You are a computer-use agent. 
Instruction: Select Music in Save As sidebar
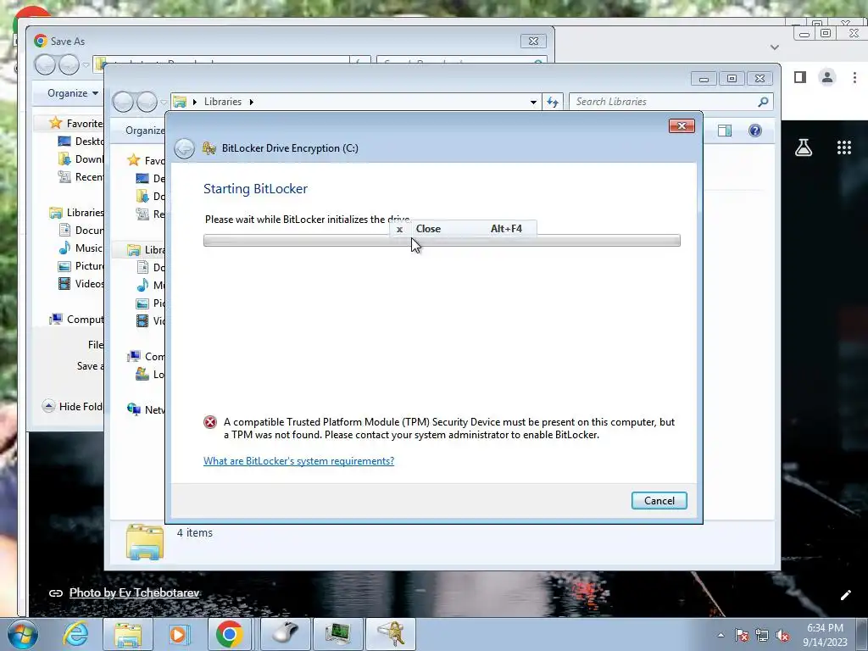[x=81, y=248]
